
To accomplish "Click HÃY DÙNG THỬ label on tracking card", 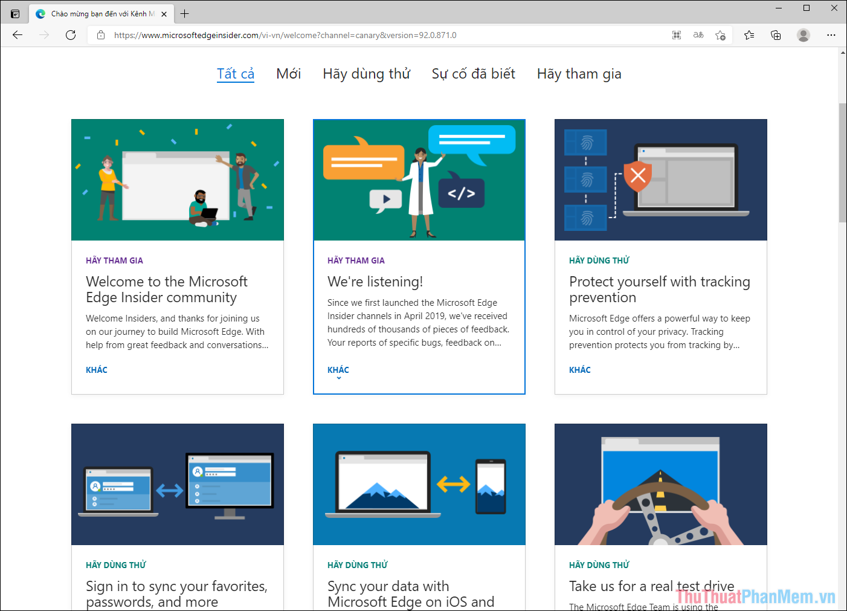I will [599, 260].
